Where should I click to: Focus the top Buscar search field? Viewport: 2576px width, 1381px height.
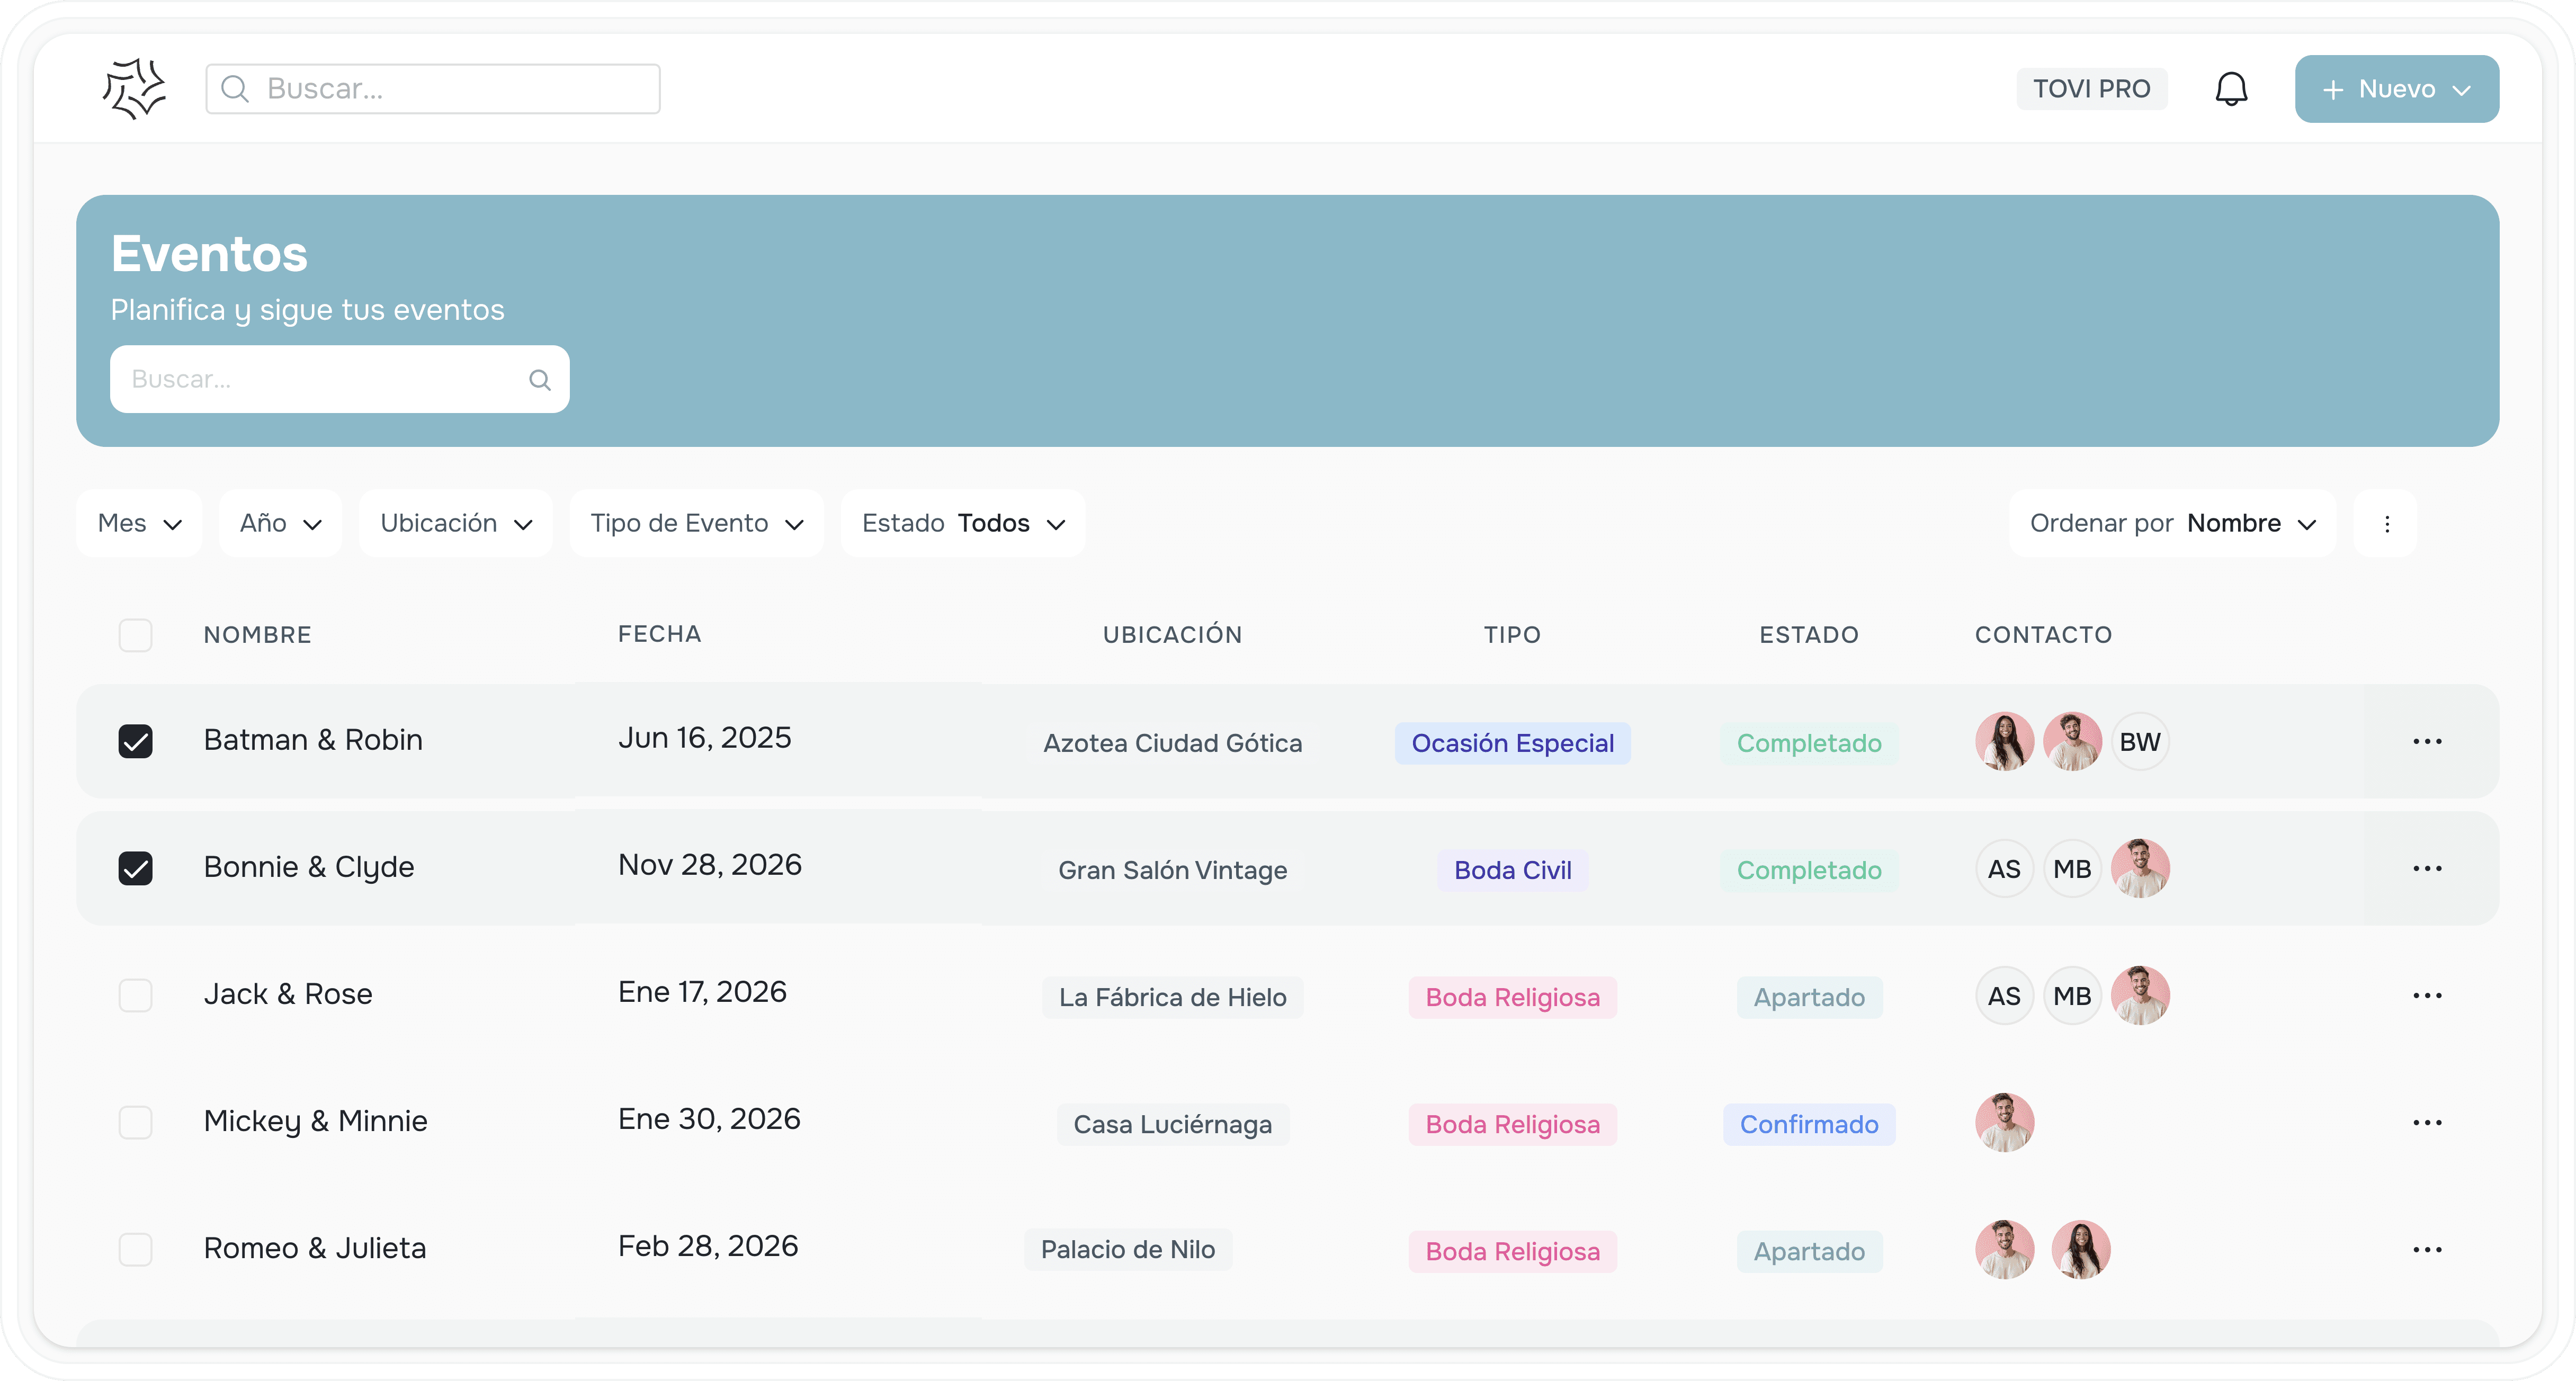pos(433,89)
